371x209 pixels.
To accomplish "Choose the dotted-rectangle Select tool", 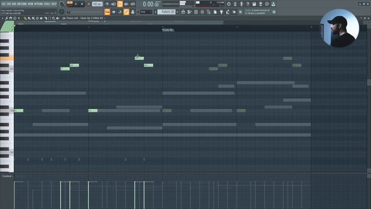I will pos(49,18).
